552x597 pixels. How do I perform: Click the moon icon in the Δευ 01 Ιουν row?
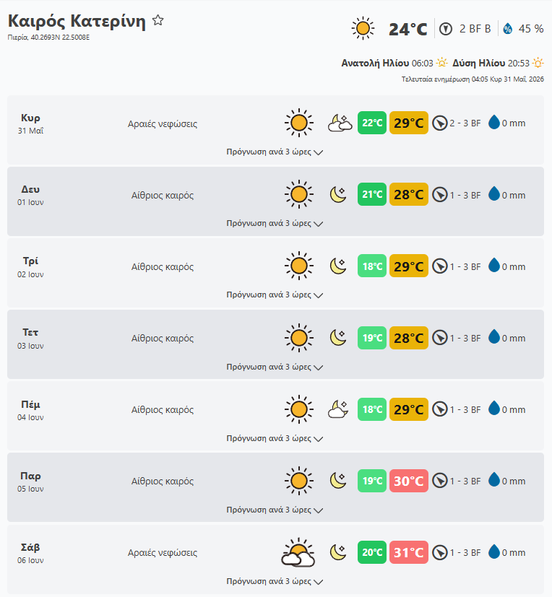(338, 195)
